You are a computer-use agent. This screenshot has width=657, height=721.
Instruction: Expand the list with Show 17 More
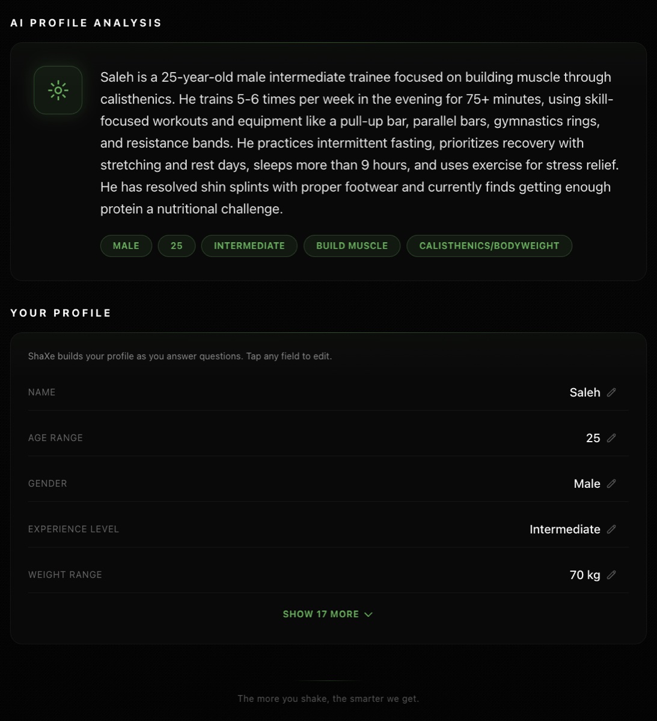click(321, 614)
